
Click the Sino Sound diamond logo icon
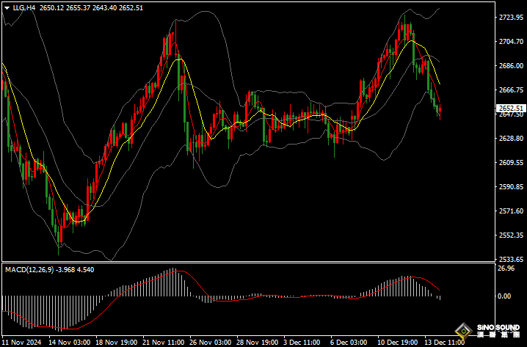(x=464, y=330)
